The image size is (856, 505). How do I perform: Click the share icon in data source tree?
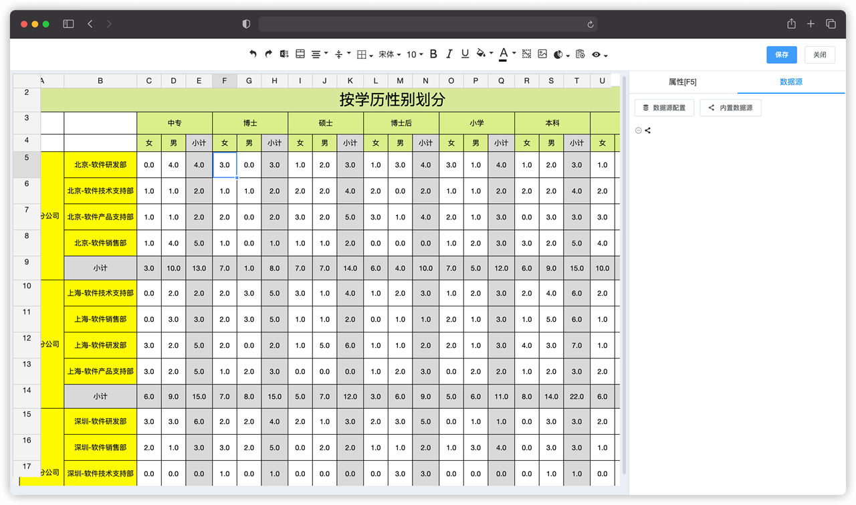point(647,130)
